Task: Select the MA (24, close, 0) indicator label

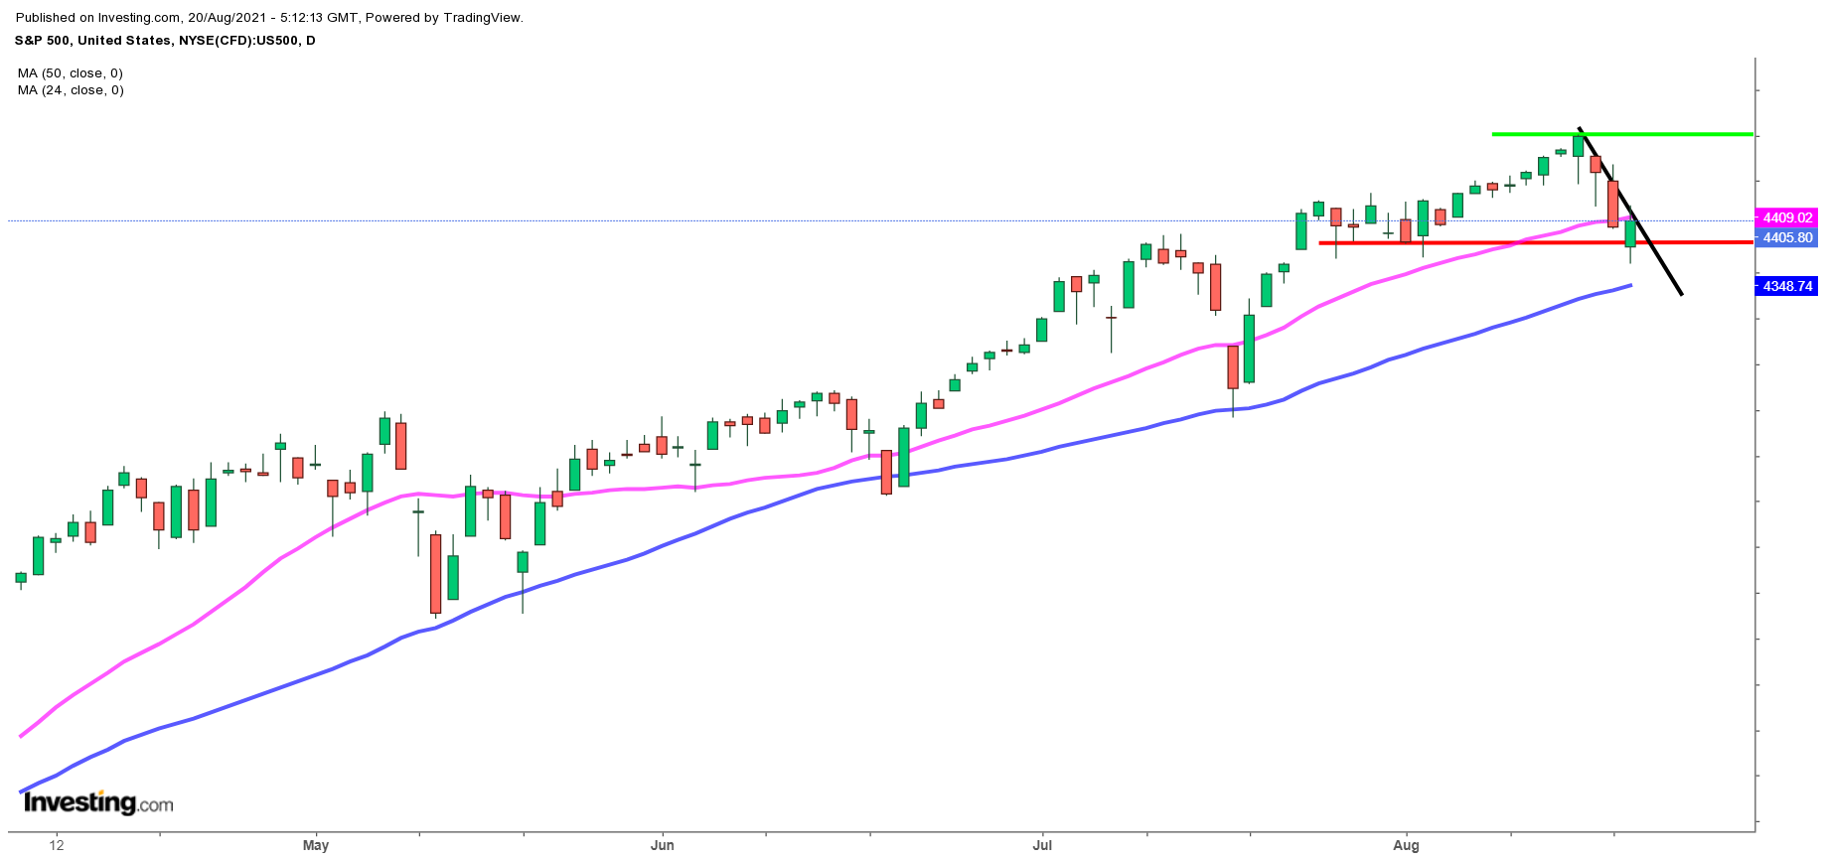Action: click(x=71, y=90)
